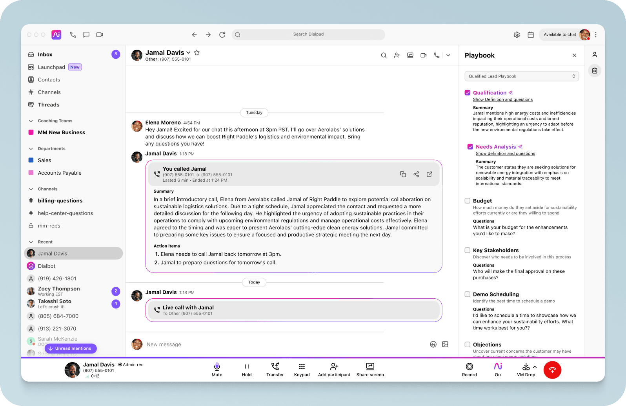This screenshot has height=406, width=626.
Task: Expand VM Drop options chevron
Action: [535, 367]
